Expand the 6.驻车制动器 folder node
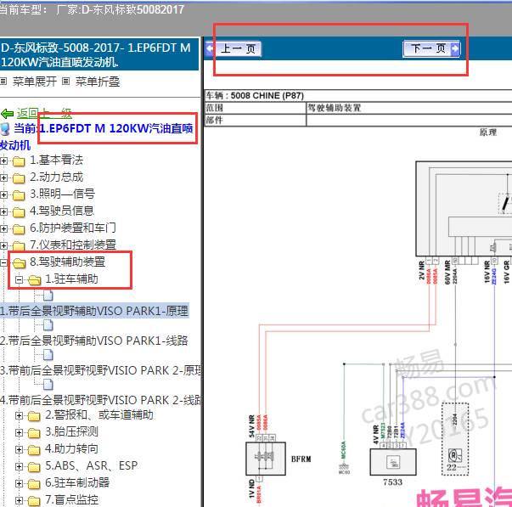512x507 pixels. (x=19, y=483)
